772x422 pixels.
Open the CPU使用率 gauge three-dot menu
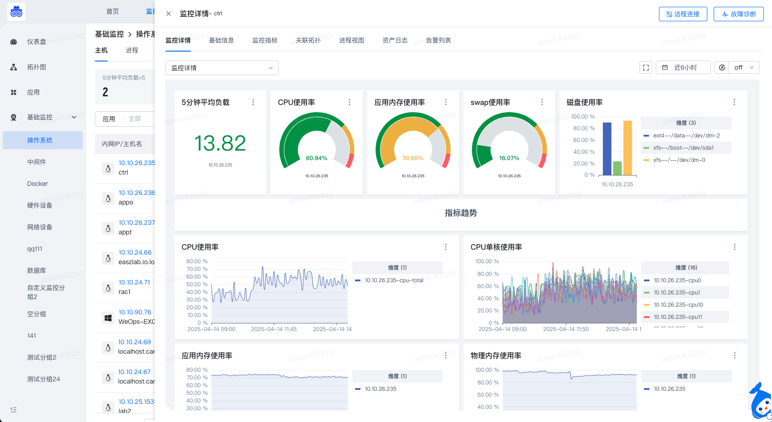tap(349, 102)
